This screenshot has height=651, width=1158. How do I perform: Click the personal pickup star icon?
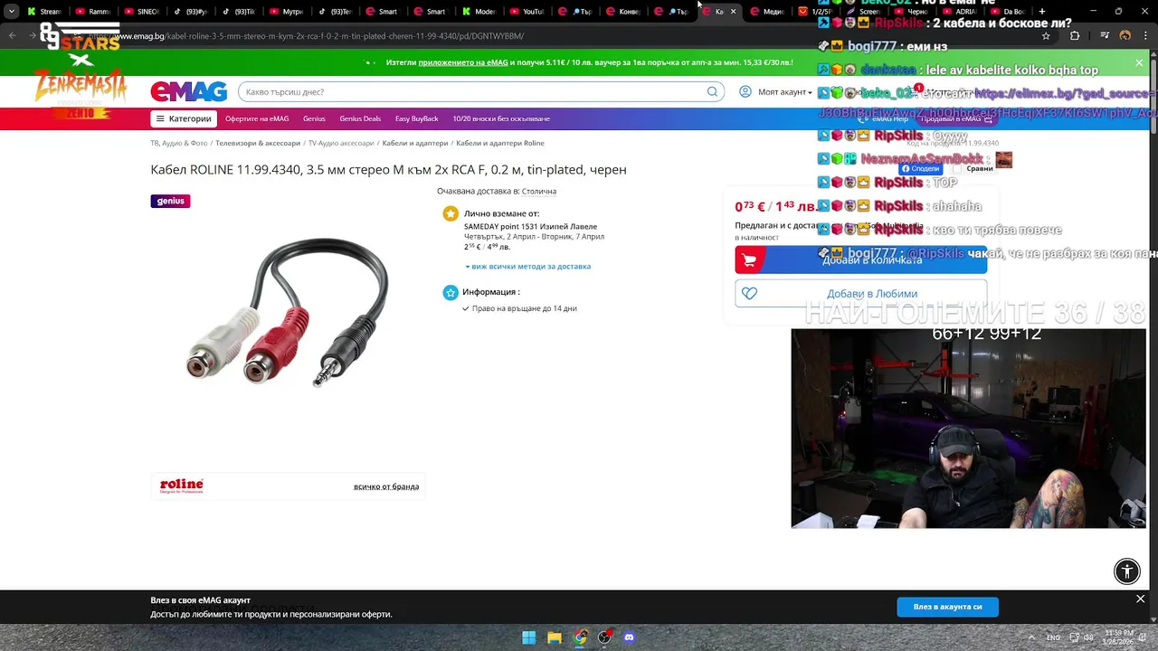click(x=451, y=213)
